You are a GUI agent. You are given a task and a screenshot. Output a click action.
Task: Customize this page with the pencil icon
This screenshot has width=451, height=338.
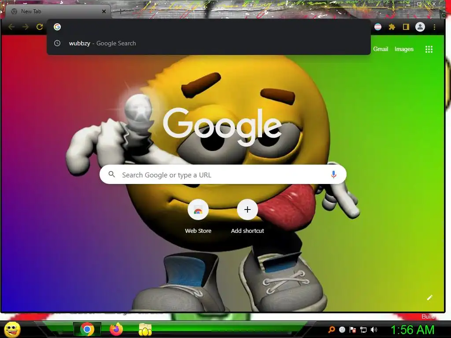tap(429, 298)
